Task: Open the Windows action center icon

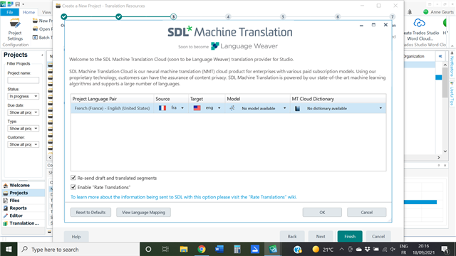Action: pyautogui.click(x=445, y=250)
